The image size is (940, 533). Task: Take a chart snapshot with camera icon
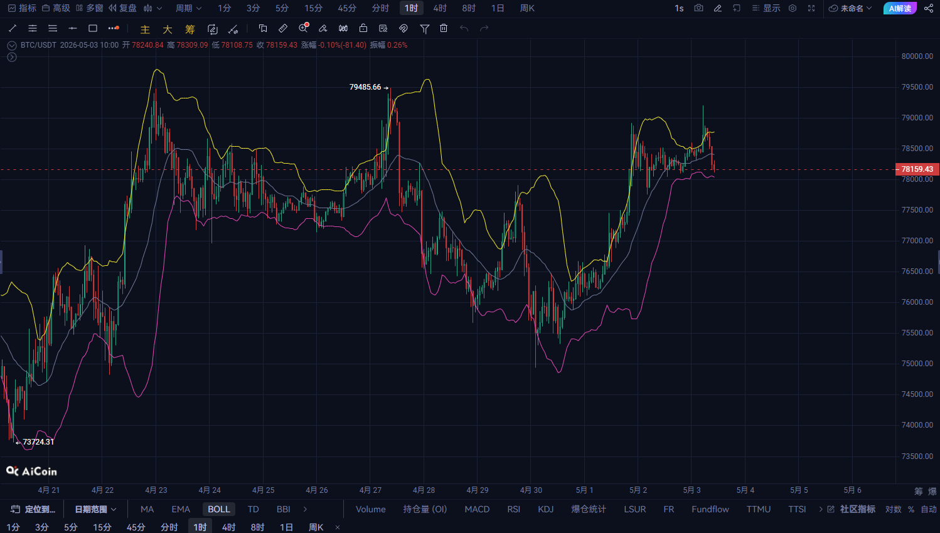(x=698, y=8)
